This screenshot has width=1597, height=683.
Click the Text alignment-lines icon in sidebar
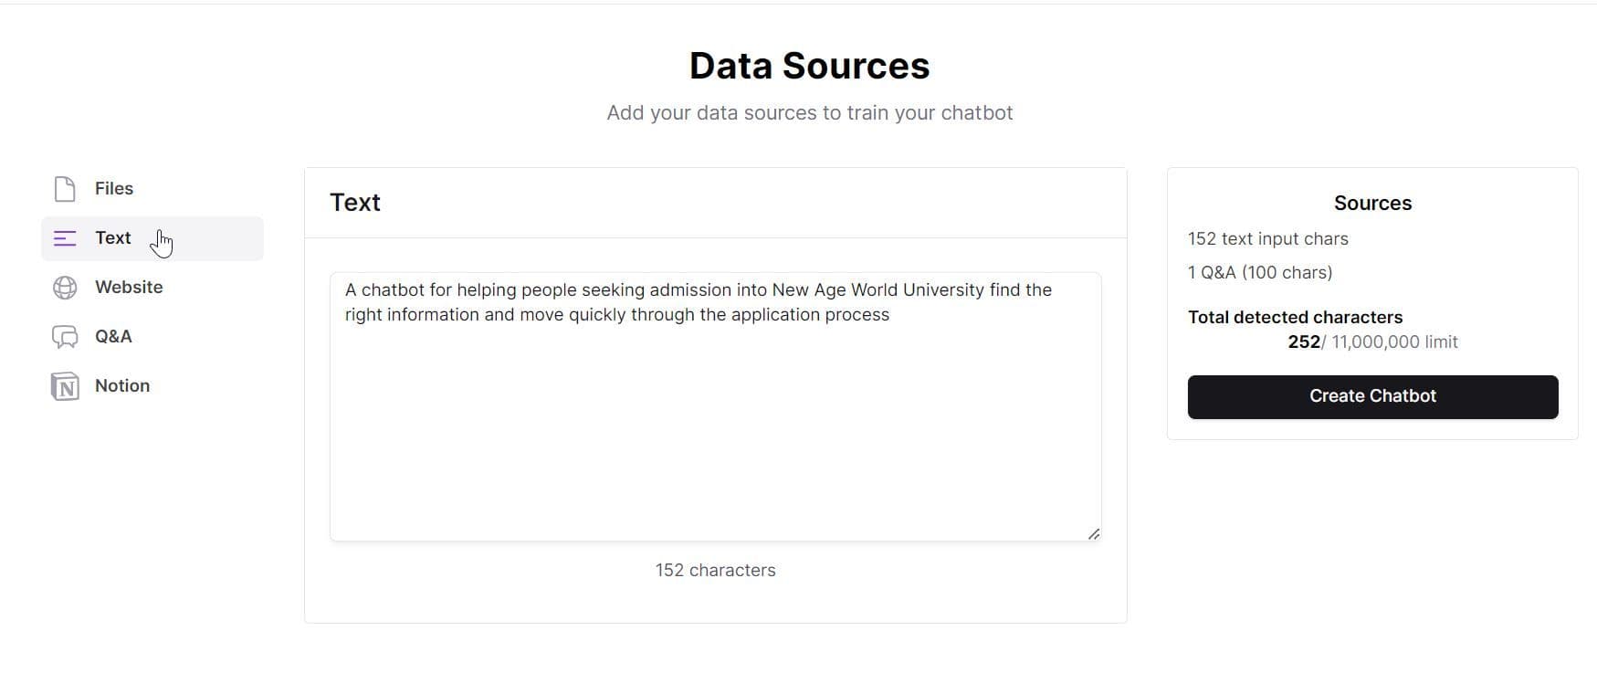pos(64,237)
